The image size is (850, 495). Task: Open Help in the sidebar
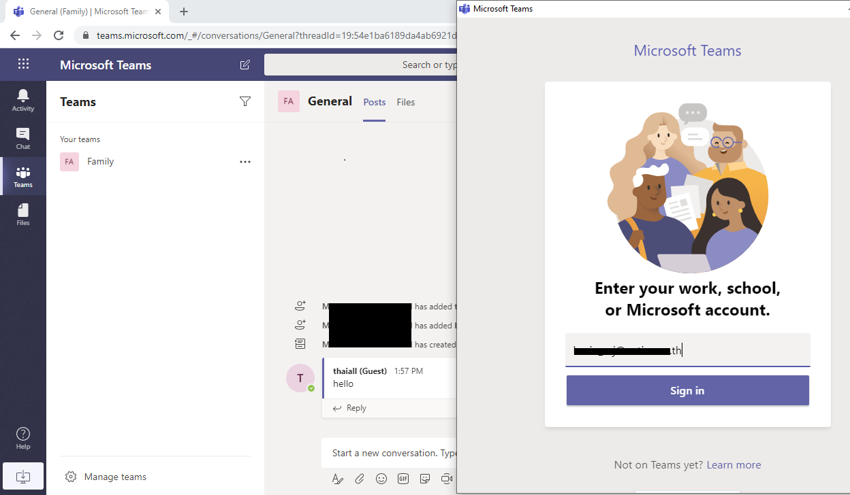[23, 438]
